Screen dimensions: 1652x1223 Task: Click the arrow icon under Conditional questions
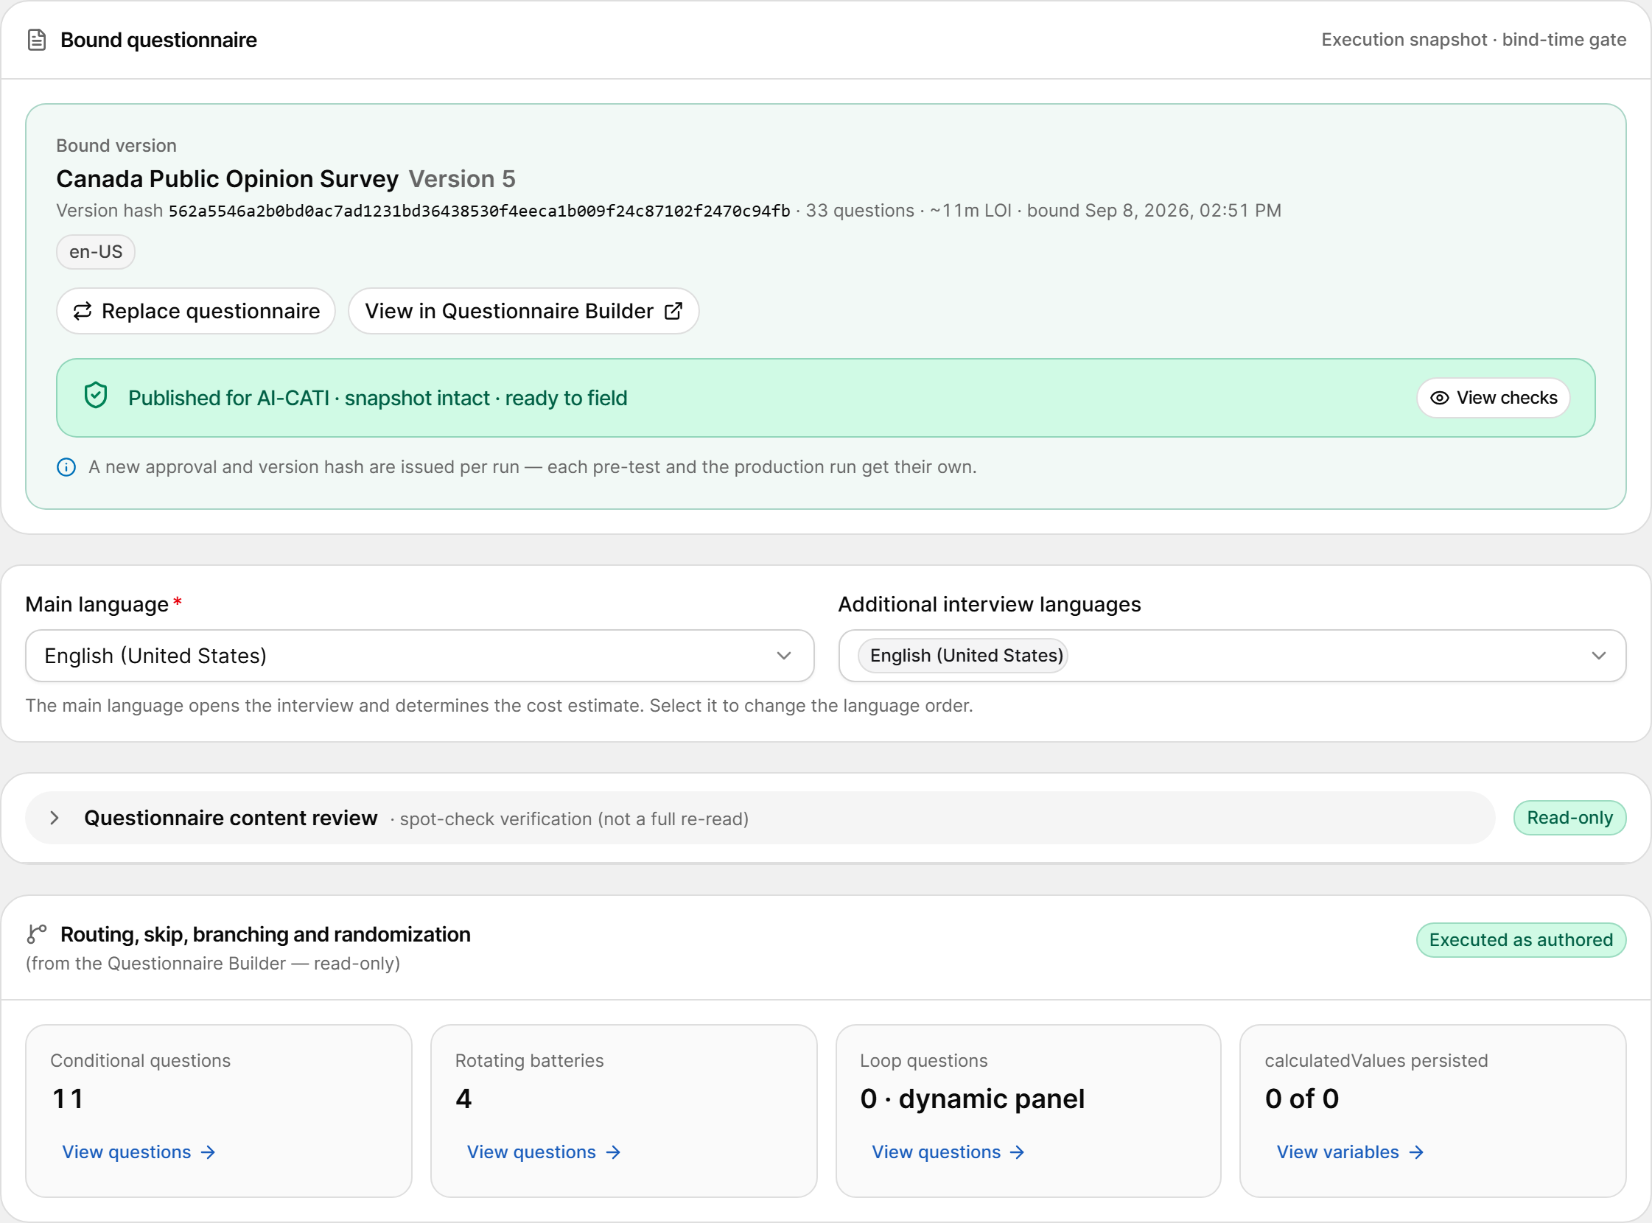pyautogui.click(x=209, y=1153)
